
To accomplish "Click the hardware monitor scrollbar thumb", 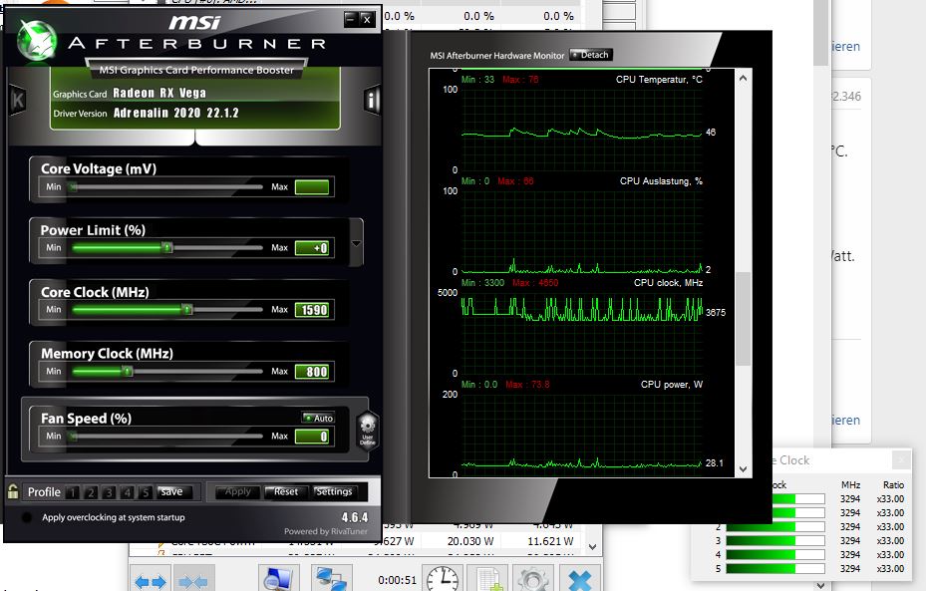I will coord(743,319).
